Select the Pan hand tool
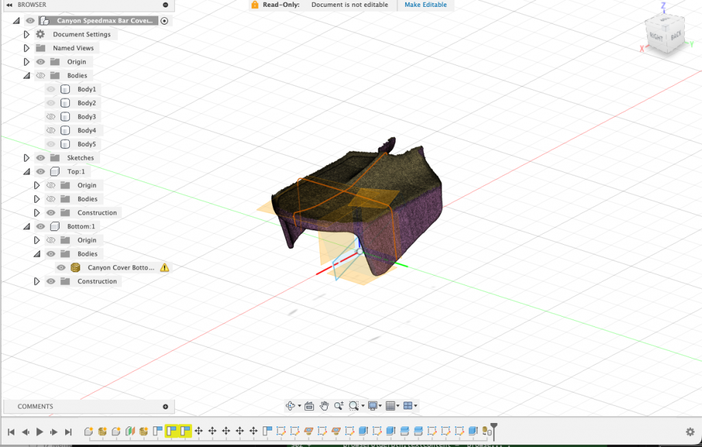Image resolution: width=702 pixels, height=447 pixels. point(324,406)
